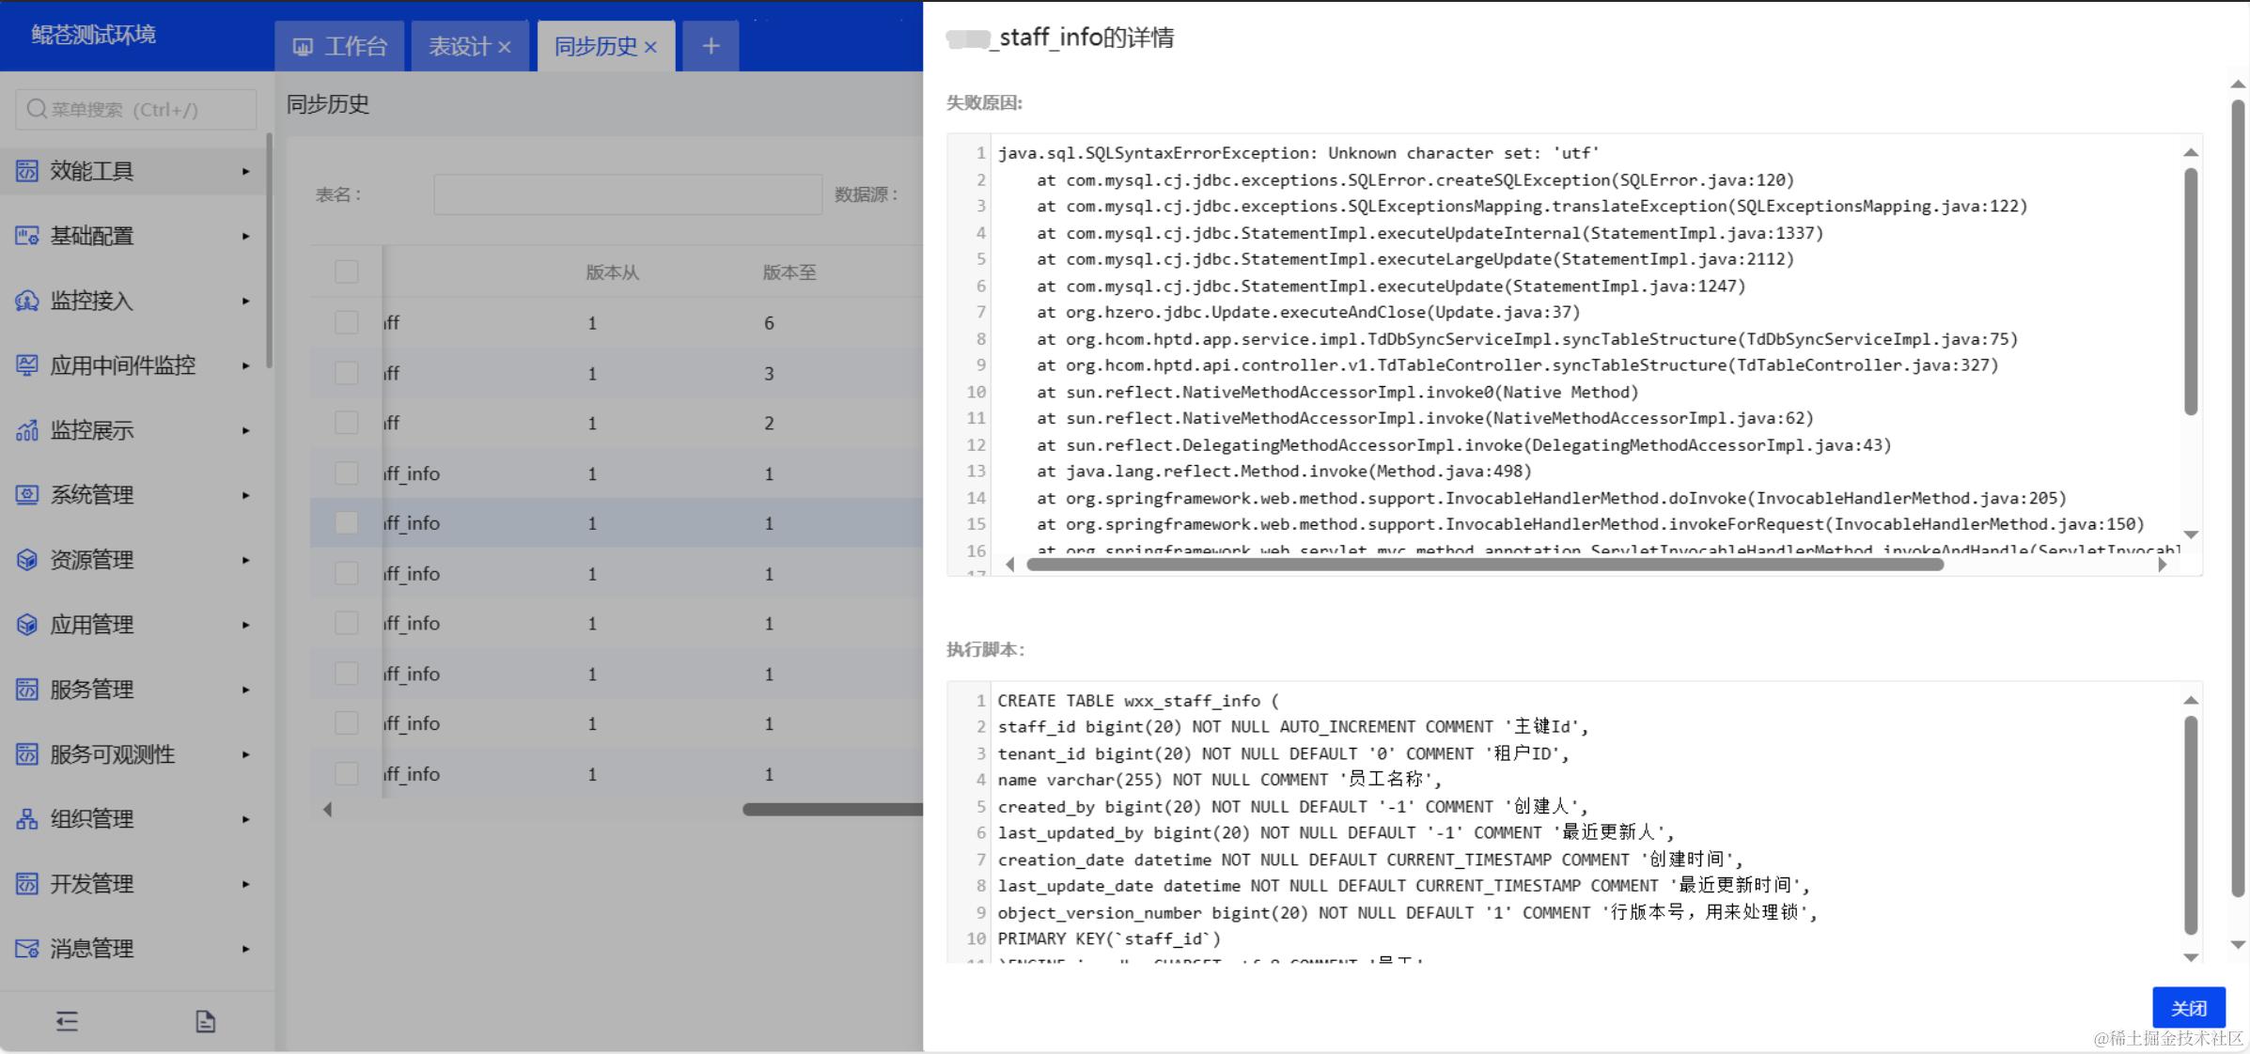The image size is (2250, 1054).
Task: Click the 监控接入 sidebar icon
Action: (x=26, y=301)
